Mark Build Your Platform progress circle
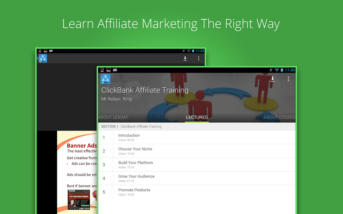The image size is (343, 214). (113, 164)
